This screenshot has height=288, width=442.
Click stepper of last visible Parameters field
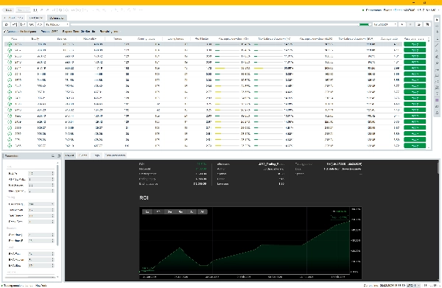coord(52,265)
